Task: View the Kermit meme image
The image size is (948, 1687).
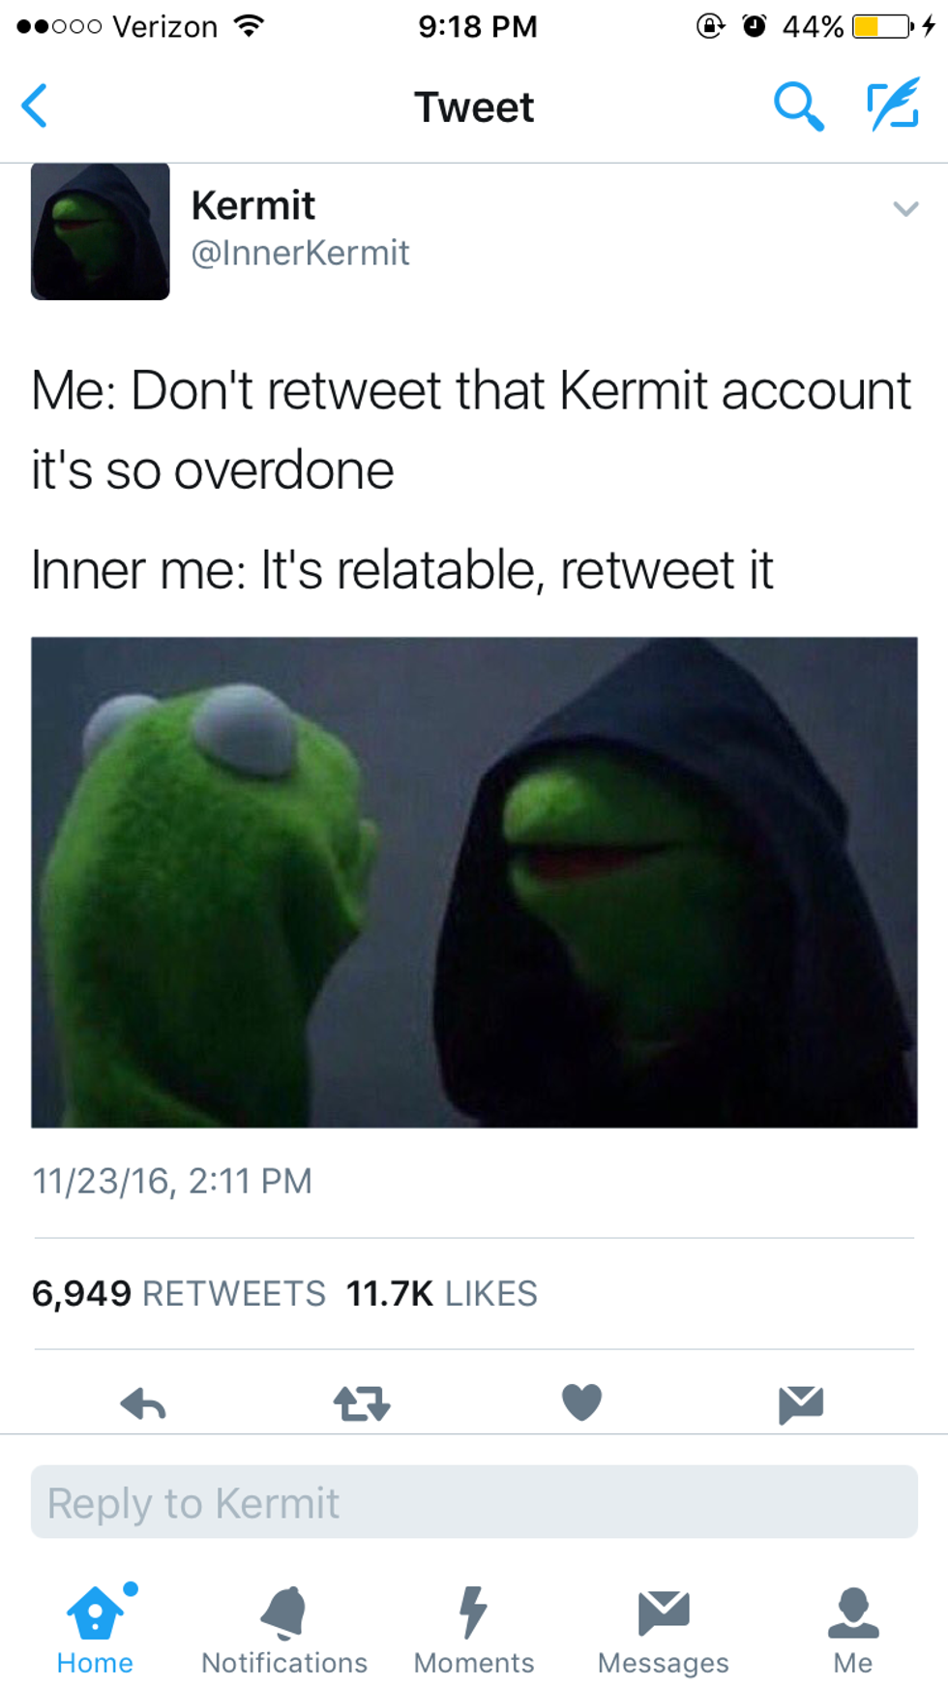Action: pos(474,882)
